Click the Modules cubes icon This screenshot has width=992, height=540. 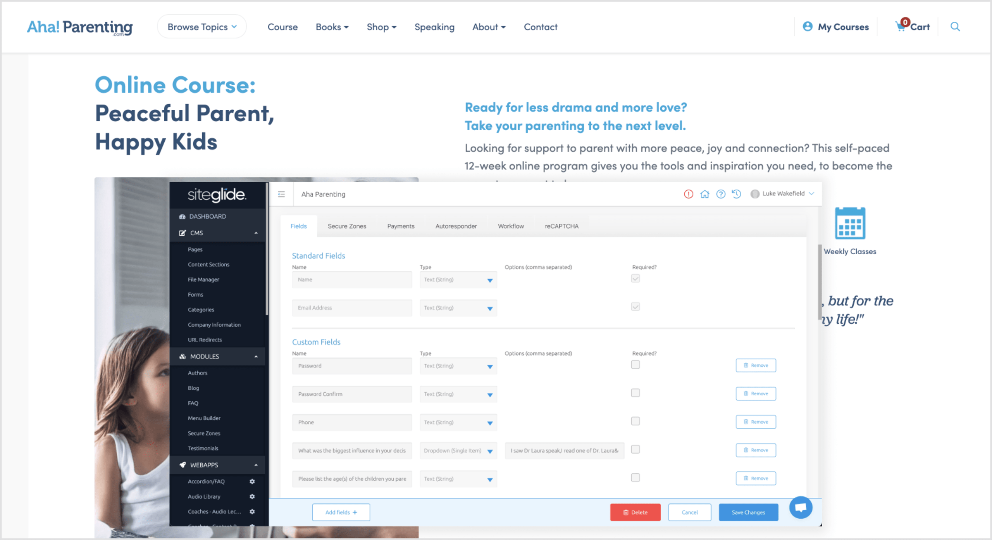pos(183,357)
